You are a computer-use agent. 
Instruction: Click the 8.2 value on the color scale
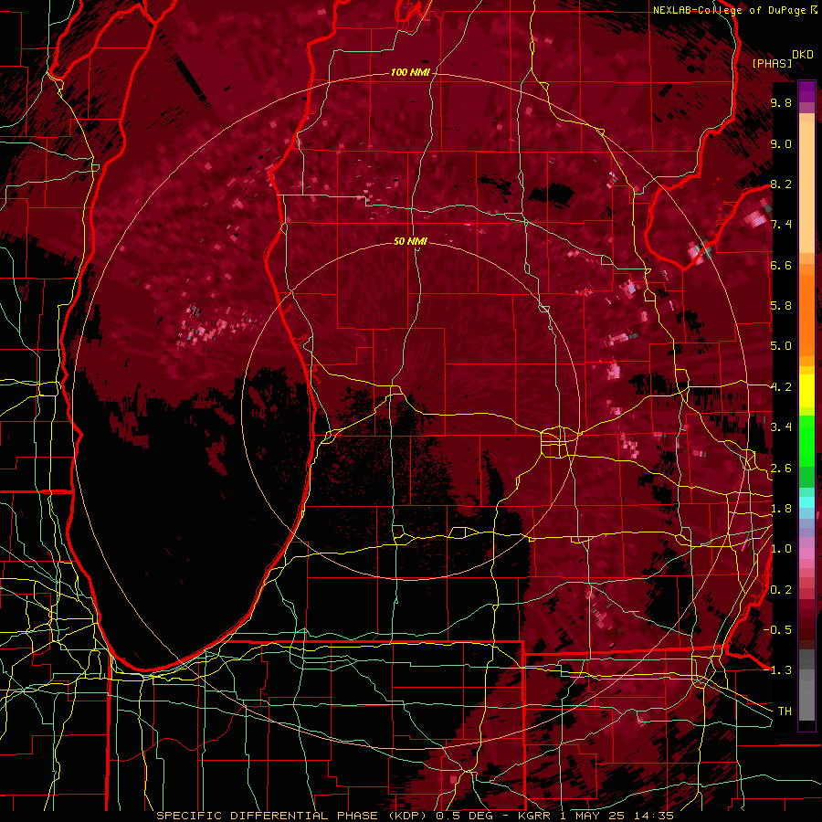781,184
